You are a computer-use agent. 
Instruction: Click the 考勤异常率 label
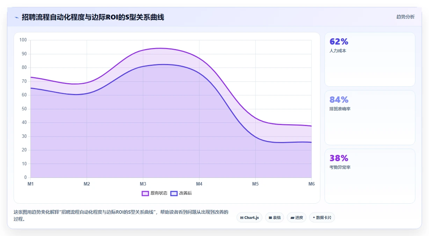[x=340, y=167]
